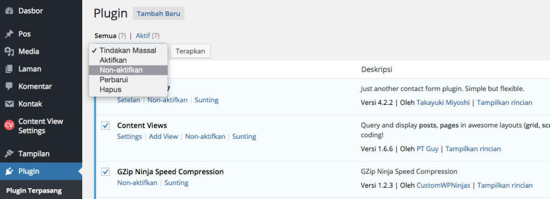Click Sunting link under Content Views
This screenshot has width=550, height=199.
[x=244, y=137]
